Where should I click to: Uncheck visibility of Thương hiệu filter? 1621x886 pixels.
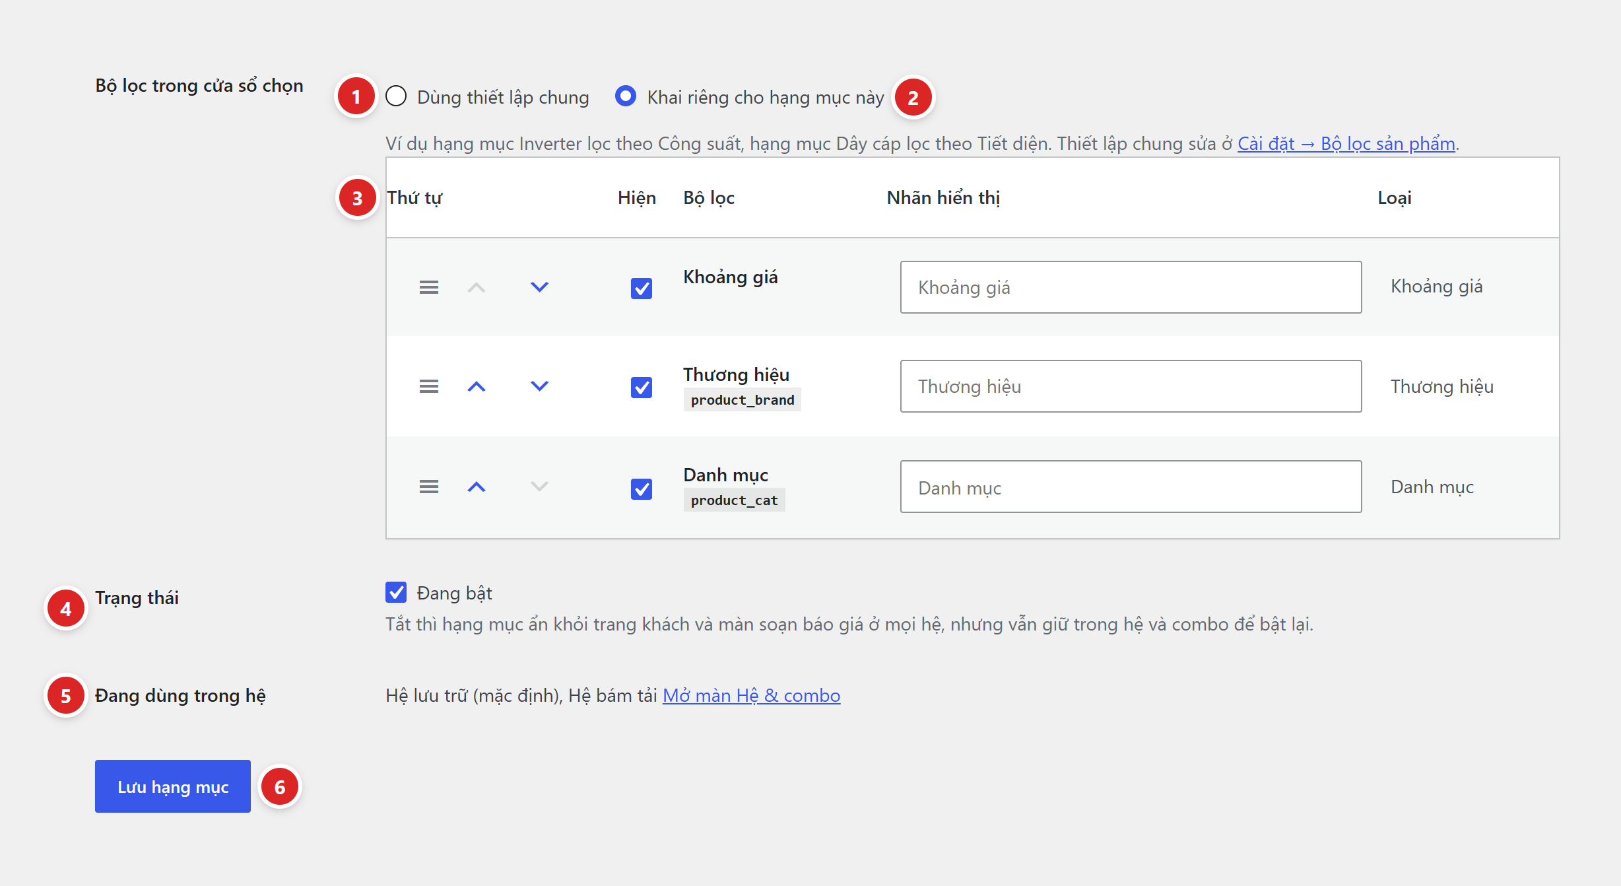(642, 388)
